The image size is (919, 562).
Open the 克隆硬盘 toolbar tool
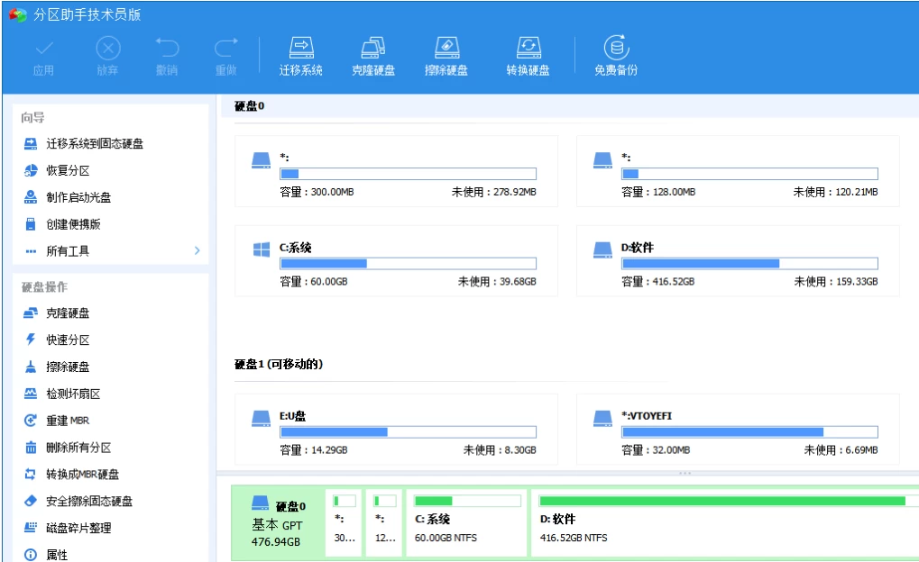pyautogui.click(x=373, y=56)
